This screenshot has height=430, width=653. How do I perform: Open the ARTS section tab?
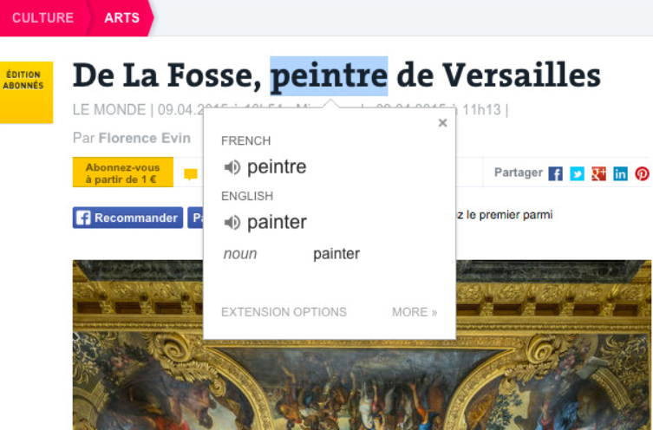(121, 18)
